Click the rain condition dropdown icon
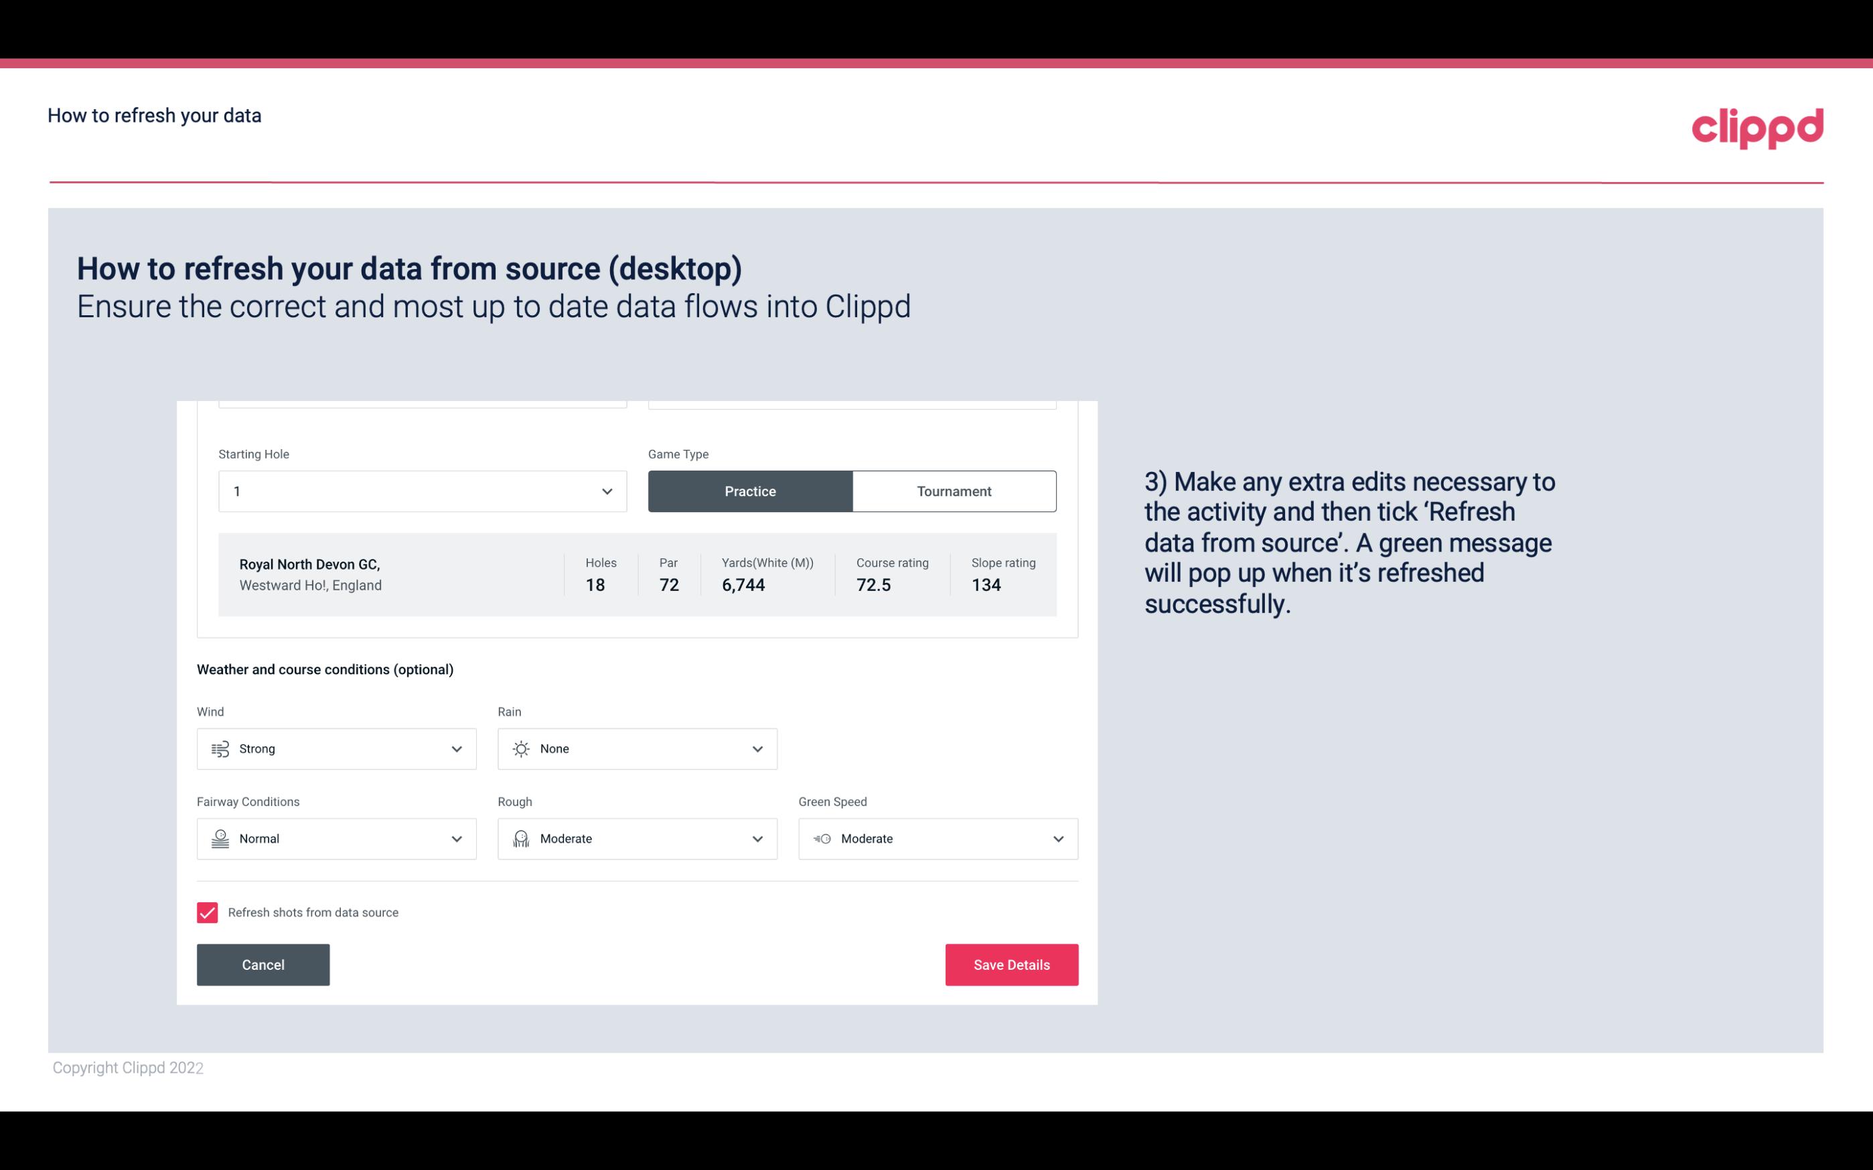 [757, 748]
